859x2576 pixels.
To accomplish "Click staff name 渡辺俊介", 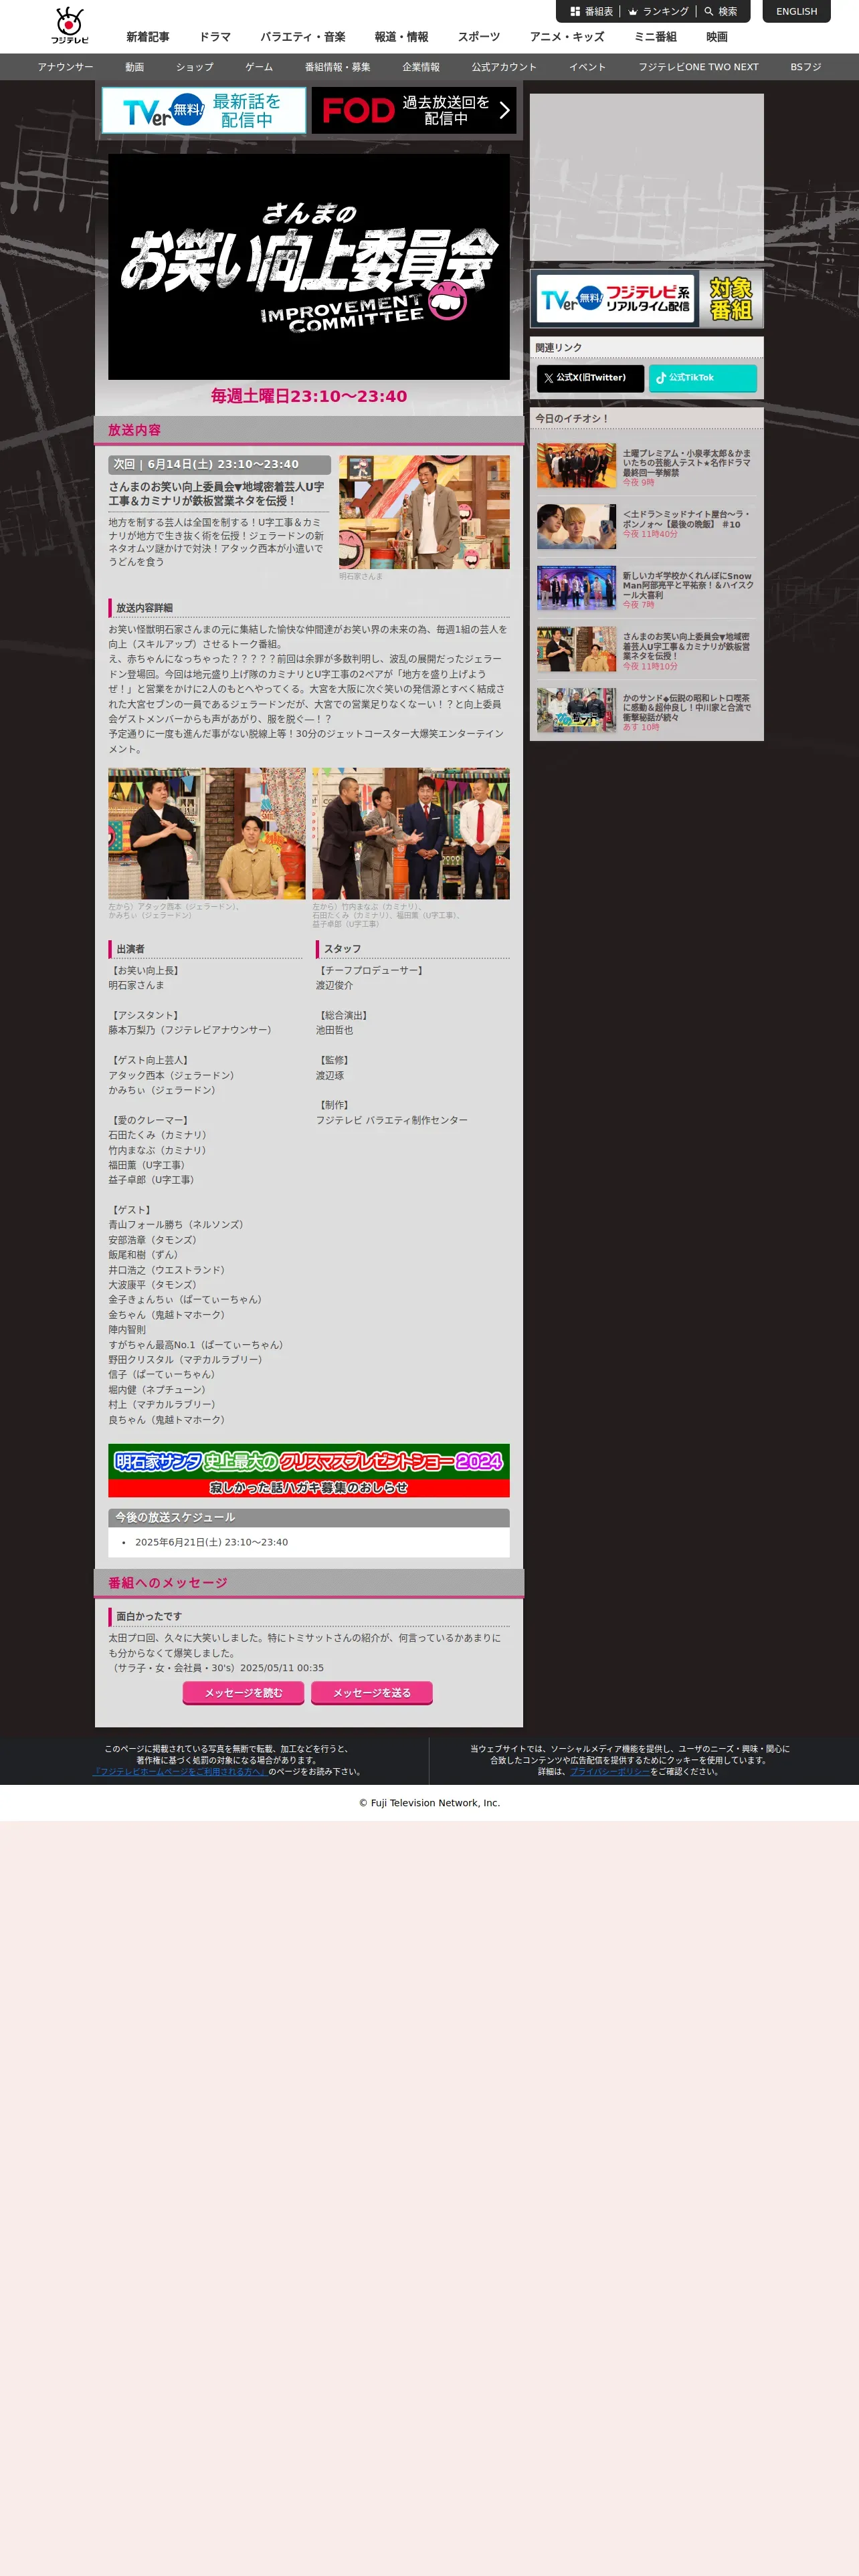I will tap(334, 985).
